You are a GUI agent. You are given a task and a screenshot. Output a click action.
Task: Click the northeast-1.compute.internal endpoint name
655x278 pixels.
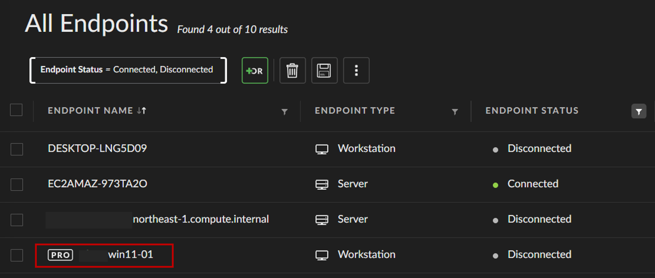pyautogui.click(x=201, y=219)
